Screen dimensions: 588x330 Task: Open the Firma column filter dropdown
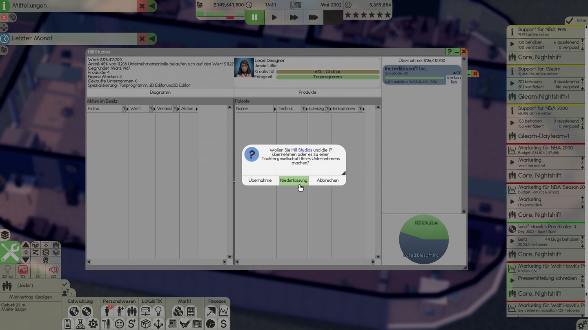(125, 109)
